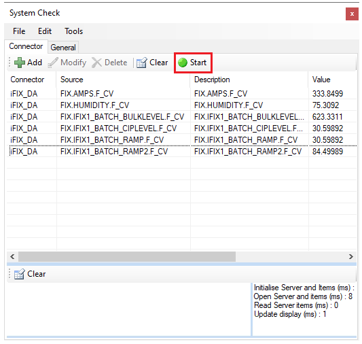Screen dimensions: 362x344
Task: Select source FIX.IFIX1_BATCH_RAMP.F_CV
Action: (x=112, y=140)
